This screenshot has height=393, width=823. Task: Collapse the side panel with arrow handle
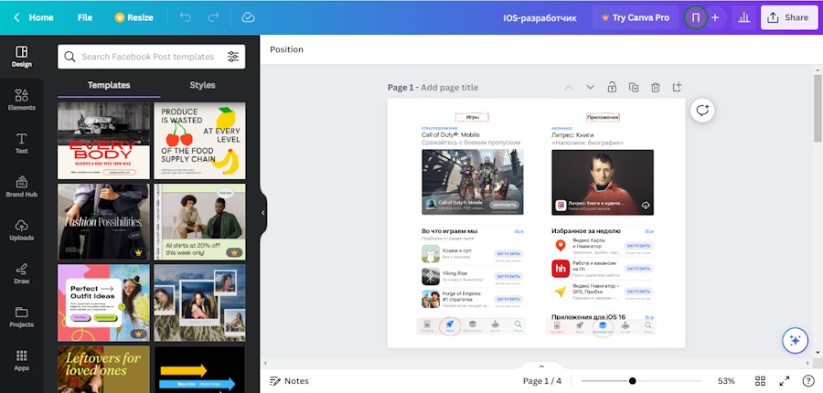point(263,213)
